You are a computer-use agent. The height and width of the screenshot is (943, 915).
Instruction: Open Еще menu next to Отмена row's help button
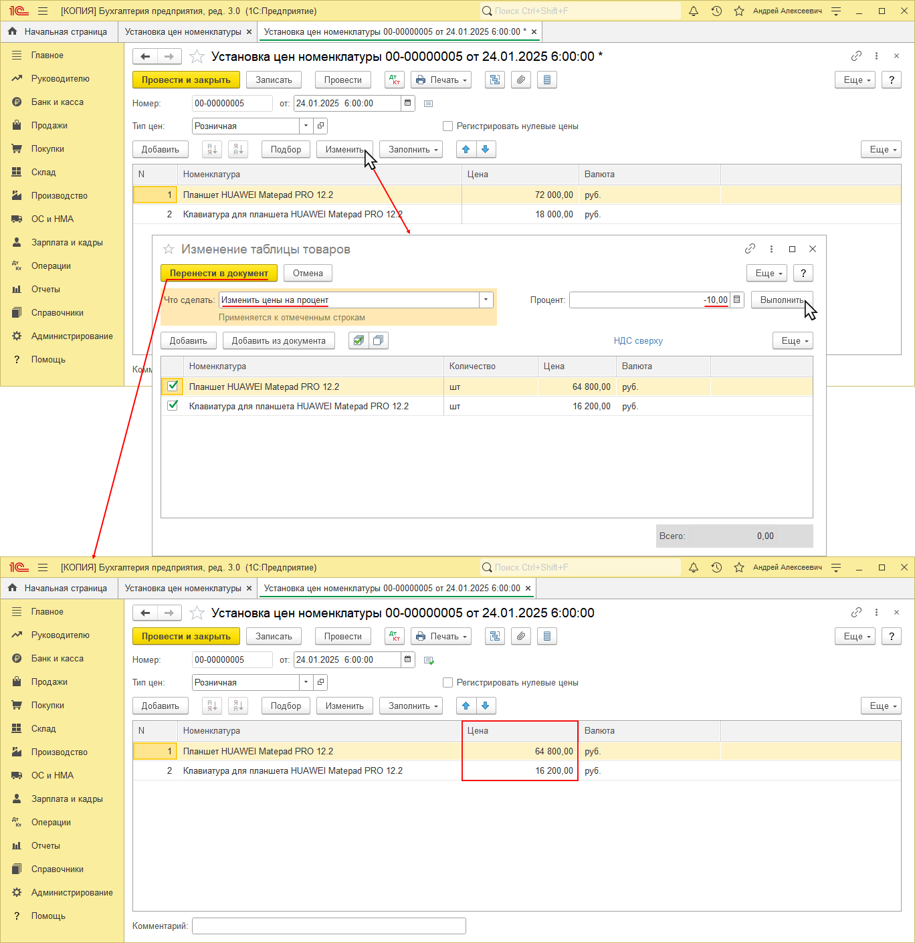coord(767,273)
